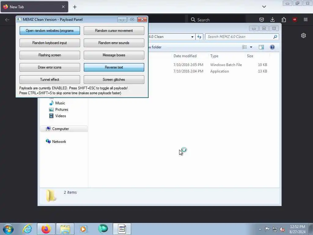The image size is (313, 235).
Task: Show the preview pane in Explorer
Action: pos(261,47)
